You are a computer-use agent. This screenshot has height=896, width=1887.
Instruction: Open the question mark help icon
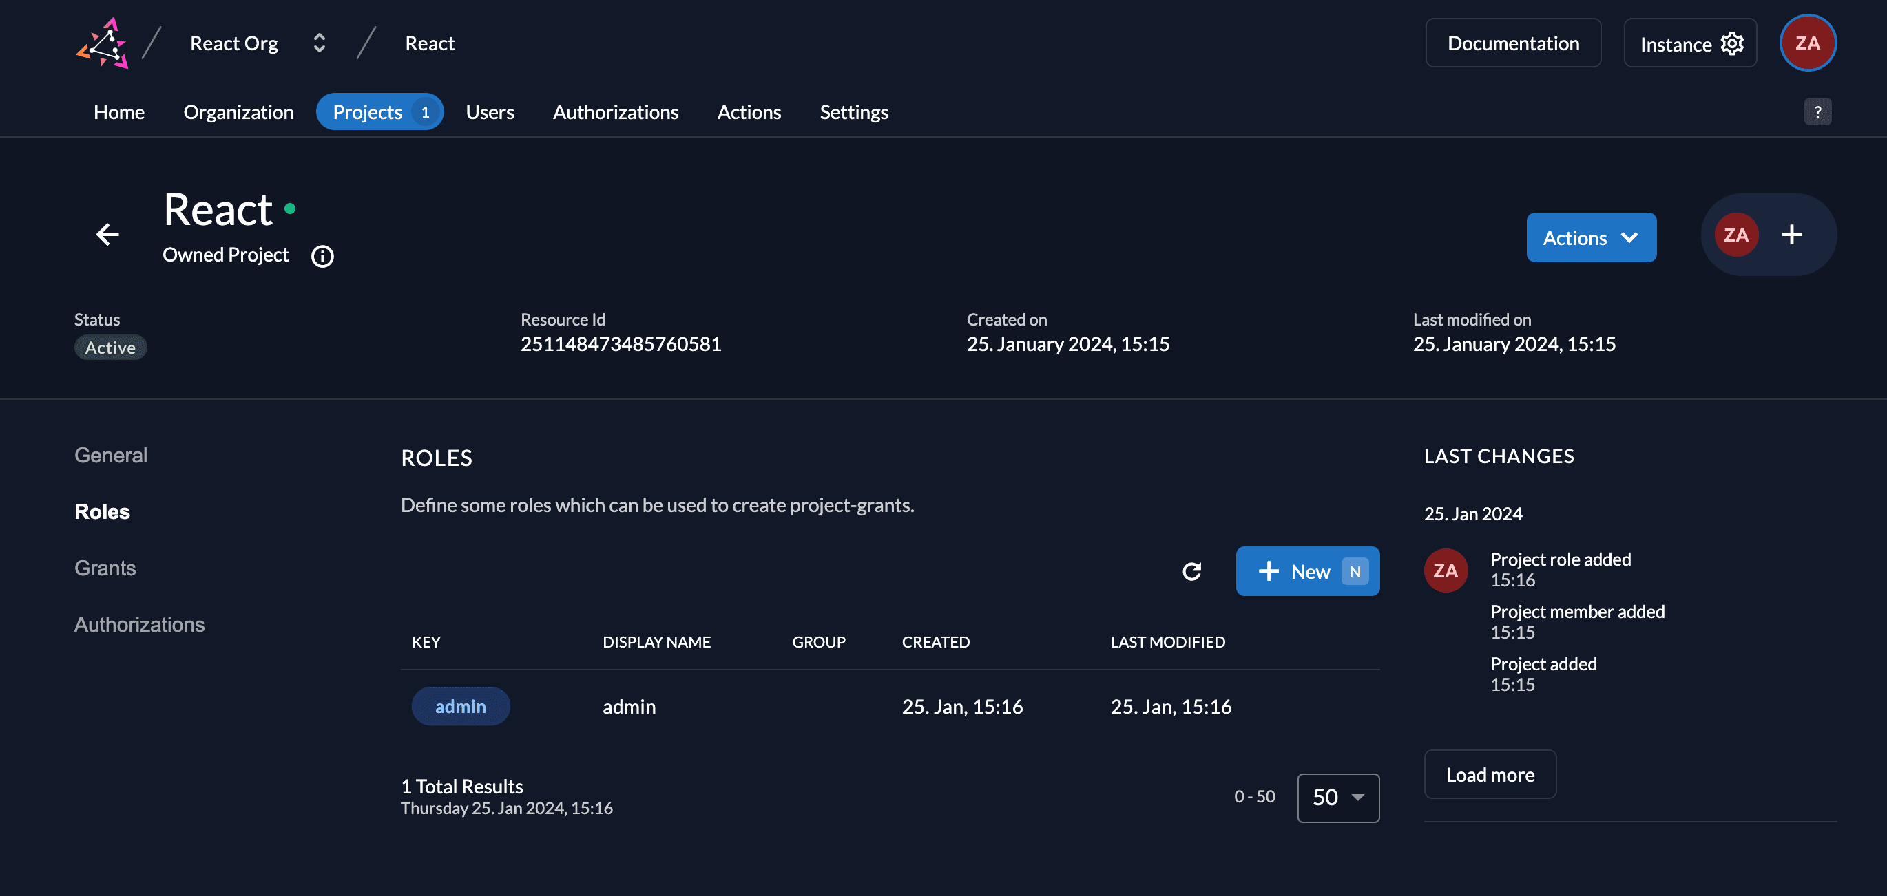1817,112
